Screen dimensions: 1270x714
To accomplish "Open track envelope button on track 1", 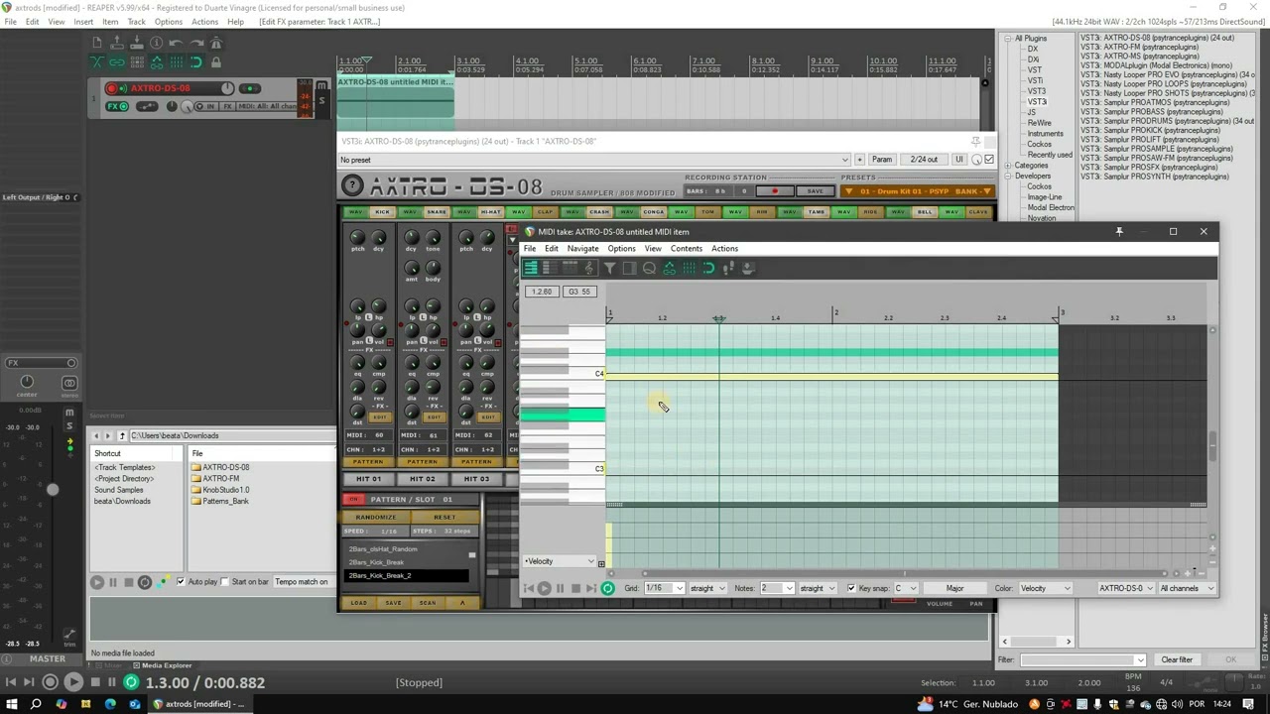I will pyautogui.click(x=147, y=106).
